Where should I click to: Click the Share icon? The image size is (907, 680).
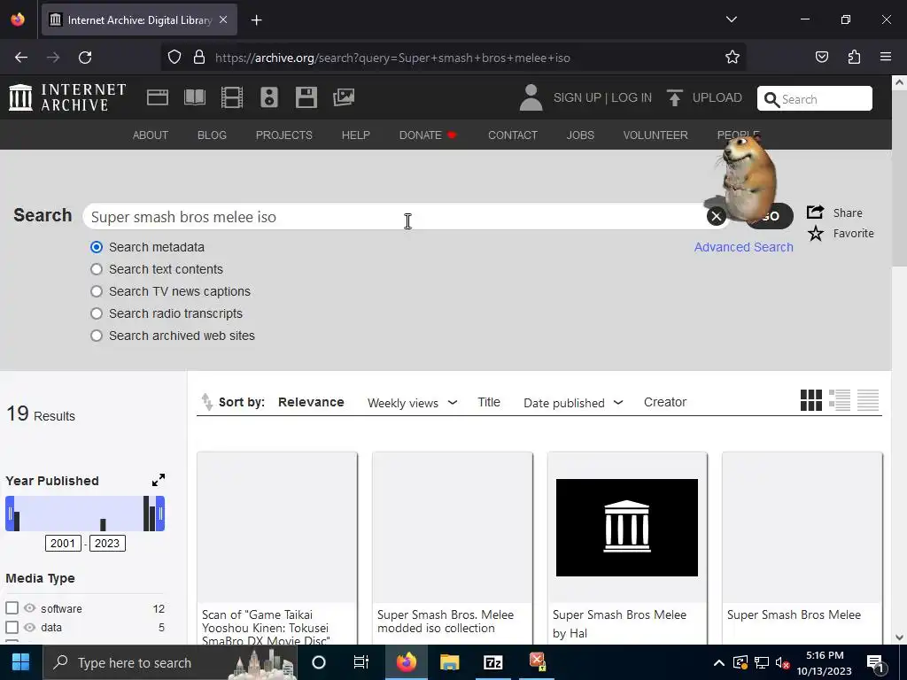(x=815, y=212)
